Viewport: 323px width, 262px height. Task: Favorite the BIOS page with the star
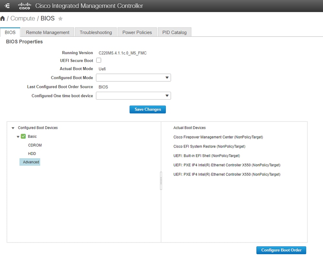[60, 19]
